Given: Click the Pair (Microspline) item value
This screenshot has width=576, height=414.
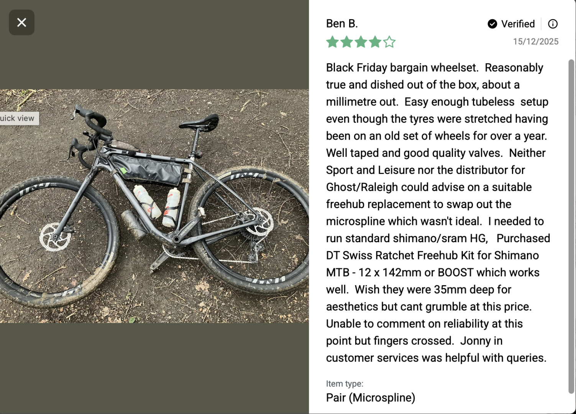Looking at the screenshot, I should click(371, 398).
